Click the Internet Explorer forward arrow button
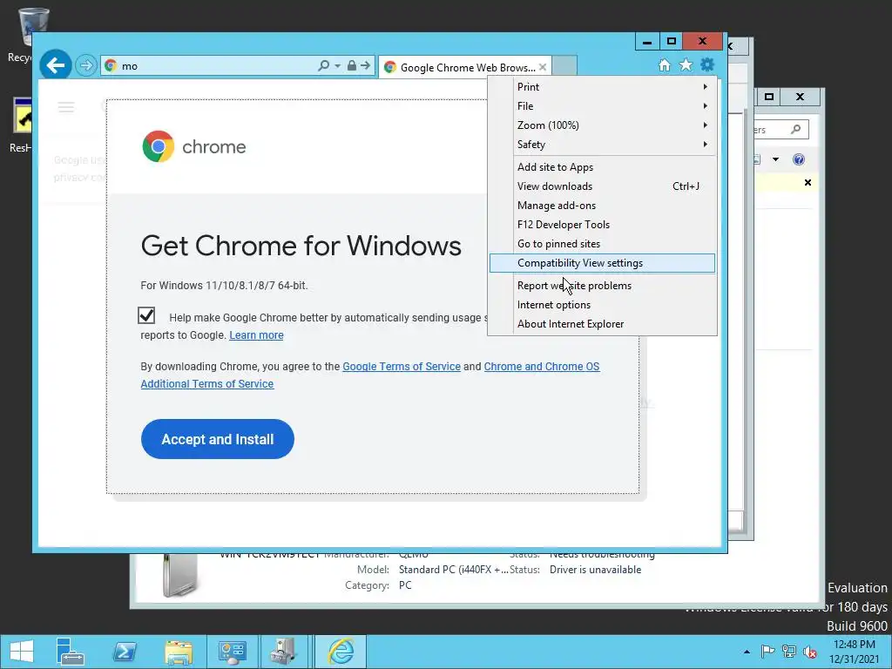This screenshot has height=669, width=892. [x=86, y=65]
